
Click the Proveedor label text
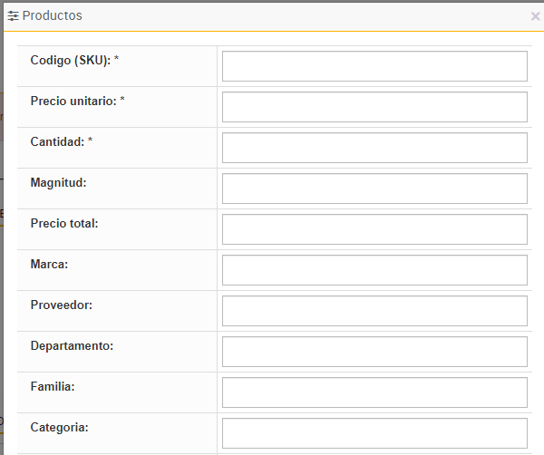[61, 305]
